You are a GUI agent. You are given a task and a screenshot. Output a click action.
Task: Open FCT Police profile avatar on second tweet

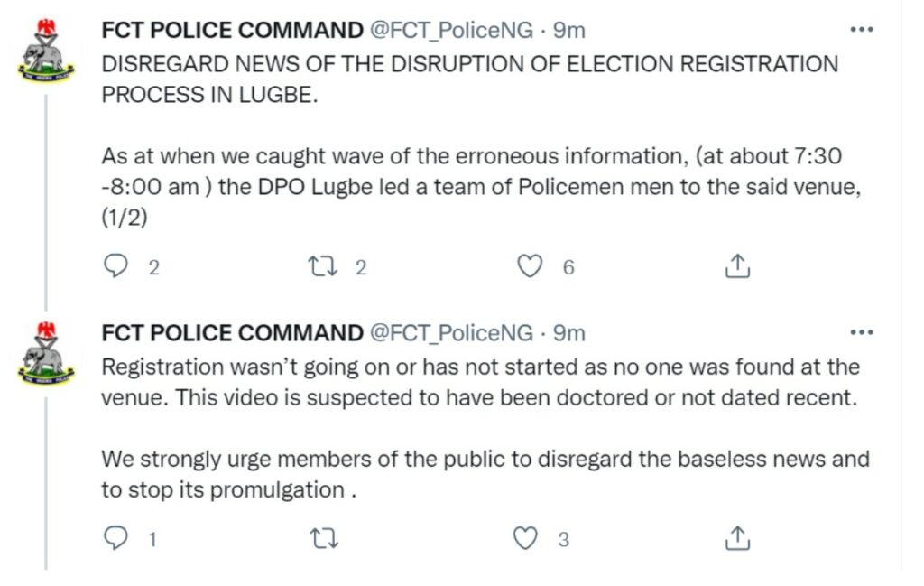click(x=47, y=354)
